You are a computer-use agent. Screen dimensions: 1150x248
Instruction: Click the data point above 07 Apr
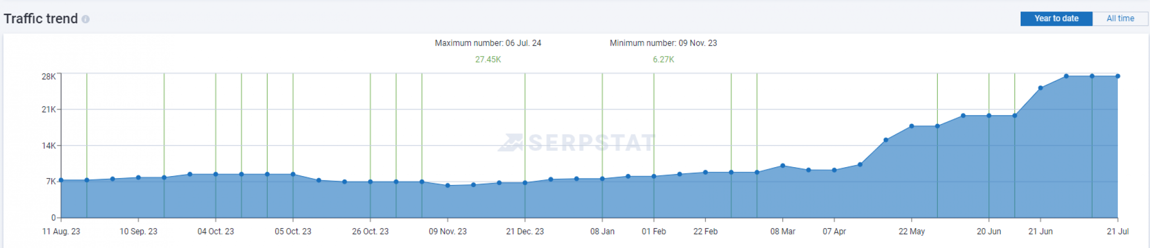[x=834, y=170]
